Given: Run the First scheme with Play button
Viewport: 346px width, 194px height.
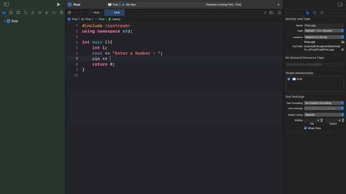Looking at the screenshot, I should click(58, 4).
